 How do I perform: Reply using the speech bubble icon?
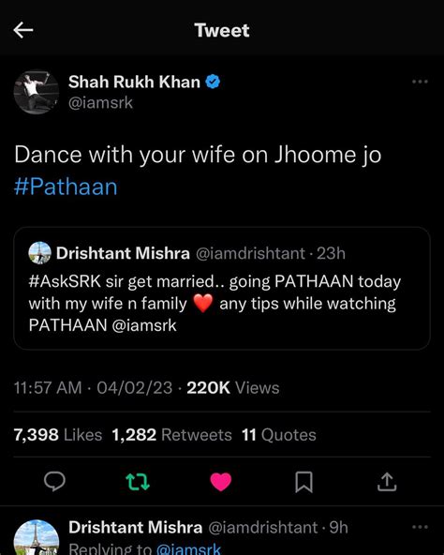click(x=54, y=481)
